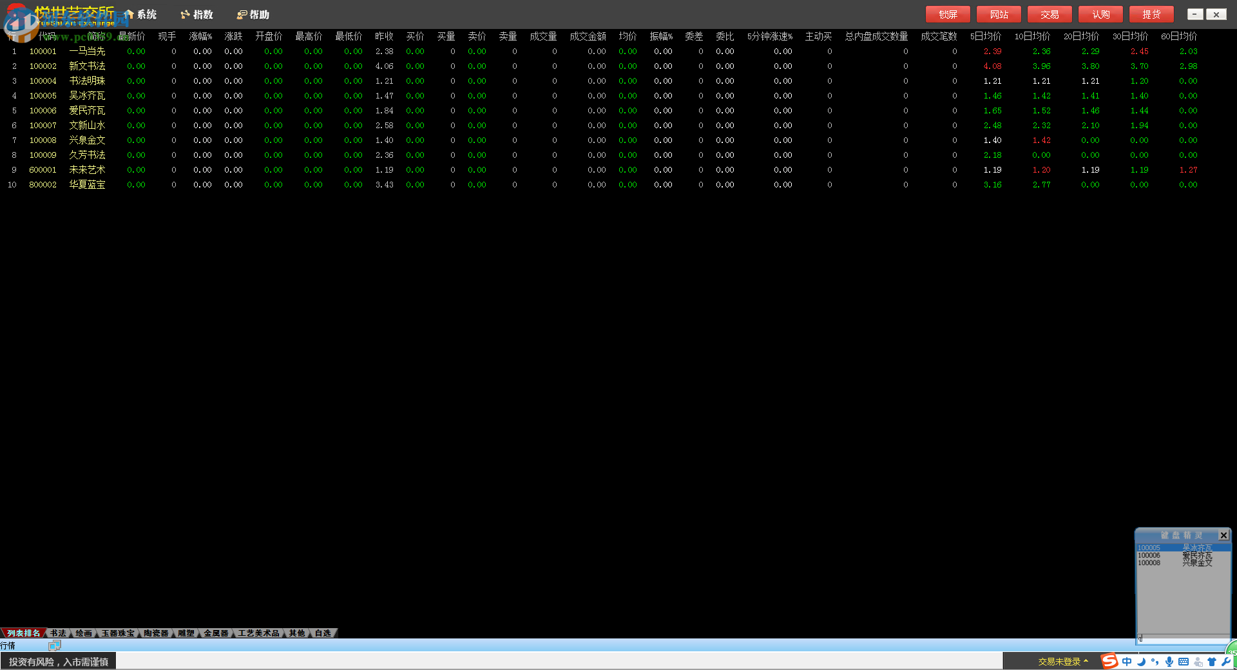Select the 吴冰齐瓦 row in main table
The height and width of the screenshot is (670, 1237).
tap(87, 96)
